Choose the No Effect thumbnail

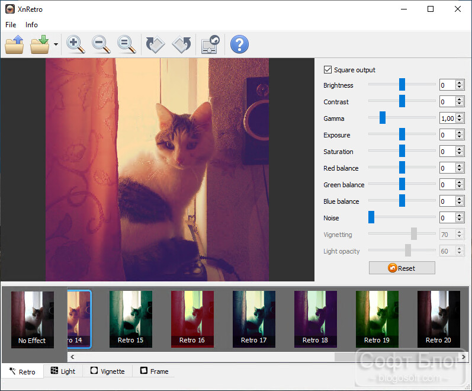pos(33,319)
